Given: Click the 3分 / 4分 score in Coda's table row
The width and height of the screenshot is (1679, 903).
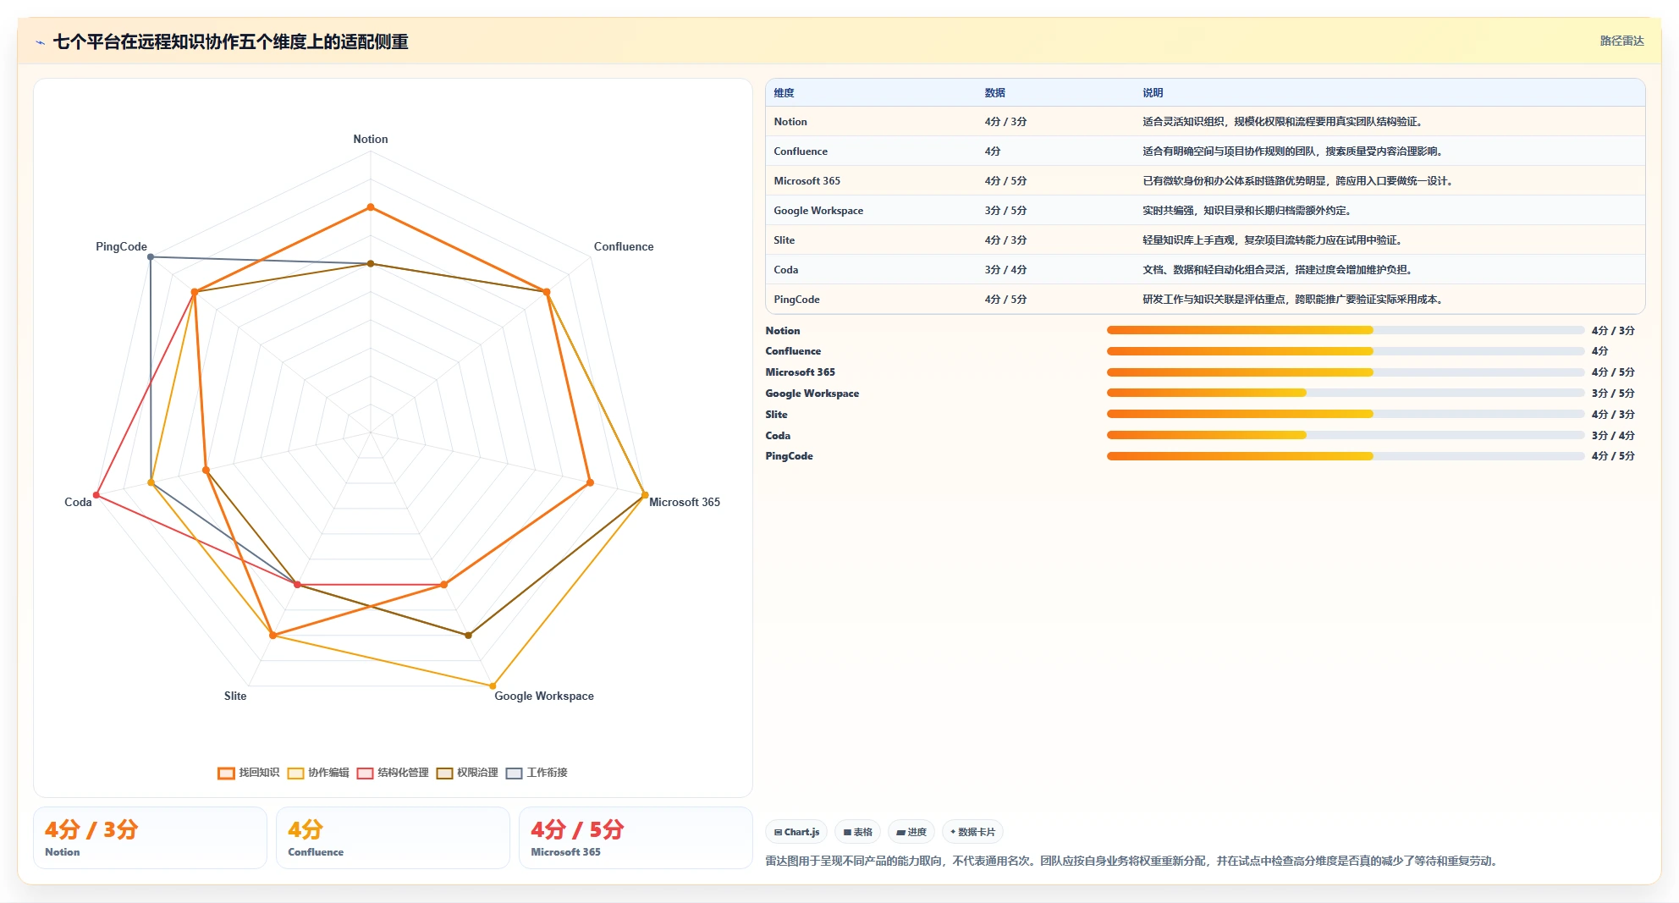Looking at the screenshot, I should (x=1005, y=270).
